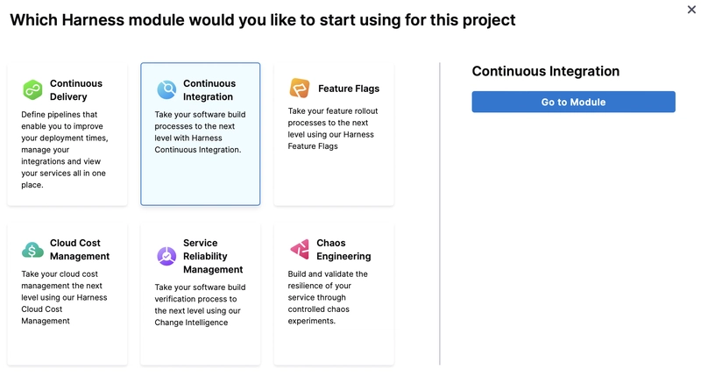
Task: Click Service Reliability Change Intelligence description
Action: click(200, 305)
